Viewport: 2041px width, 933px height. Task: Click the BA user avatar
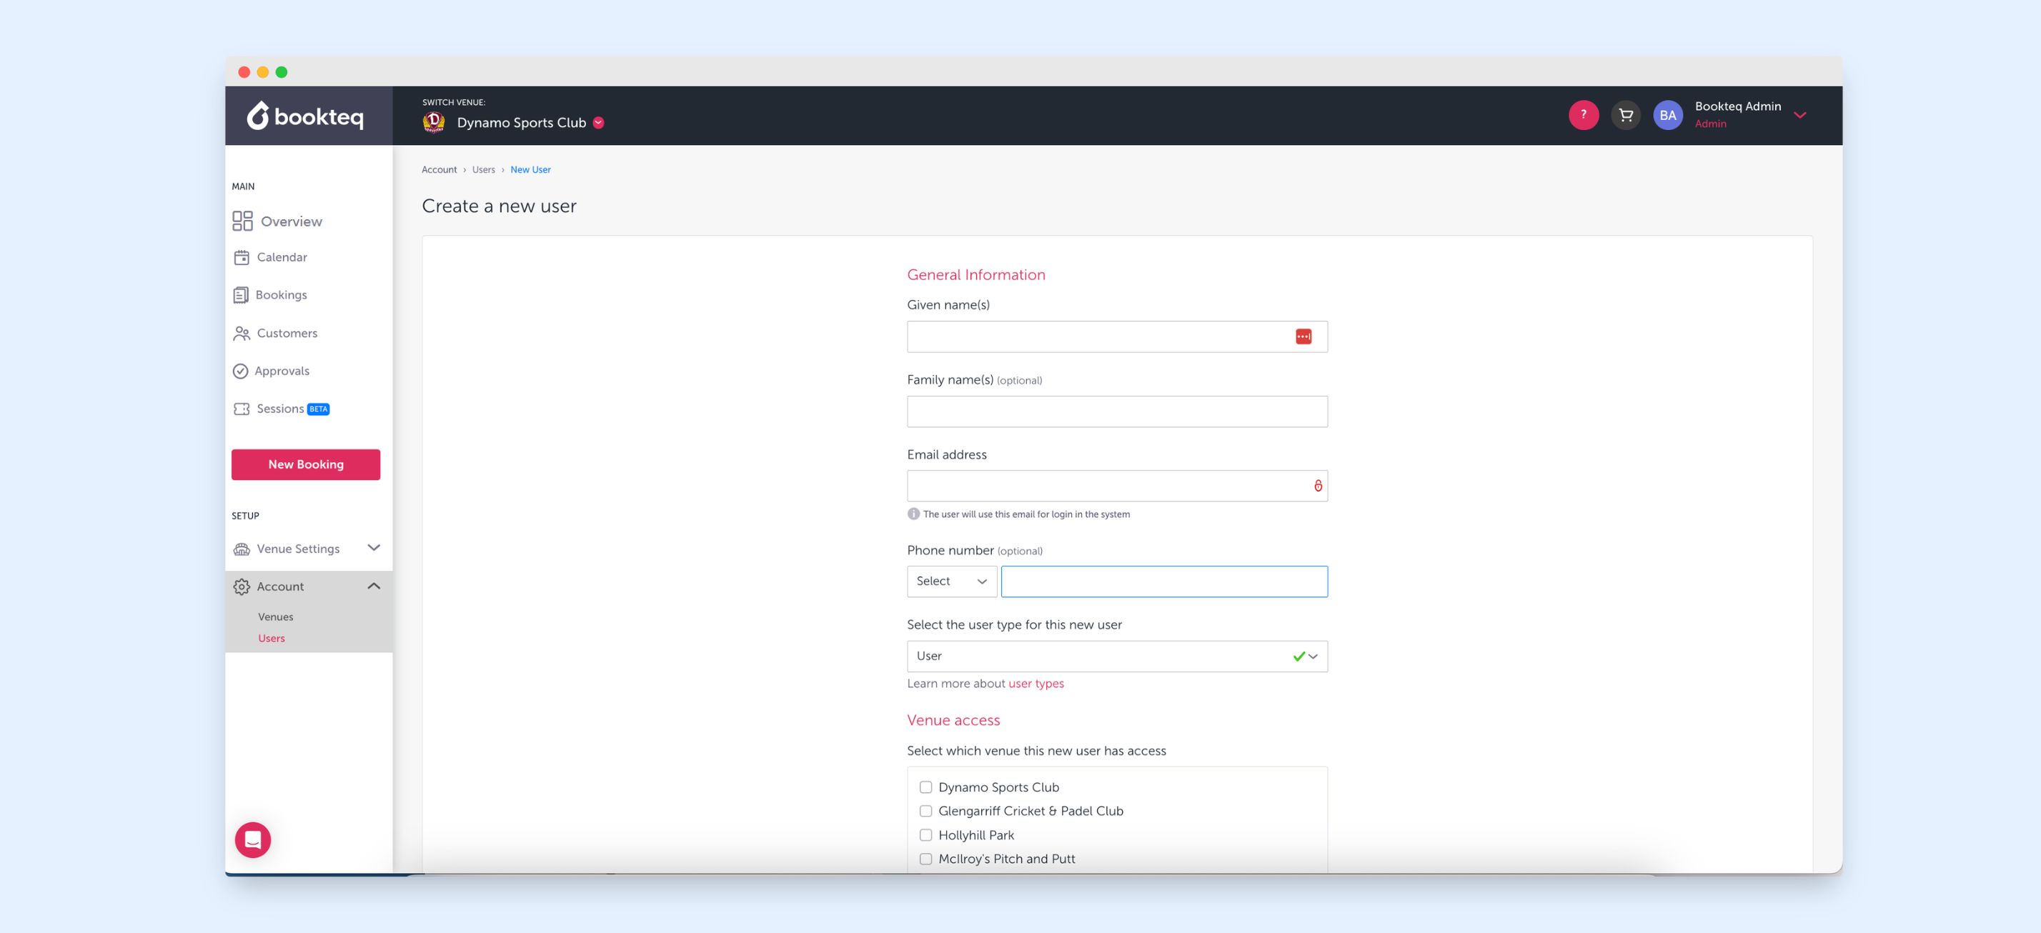[x=1667, y=115]
